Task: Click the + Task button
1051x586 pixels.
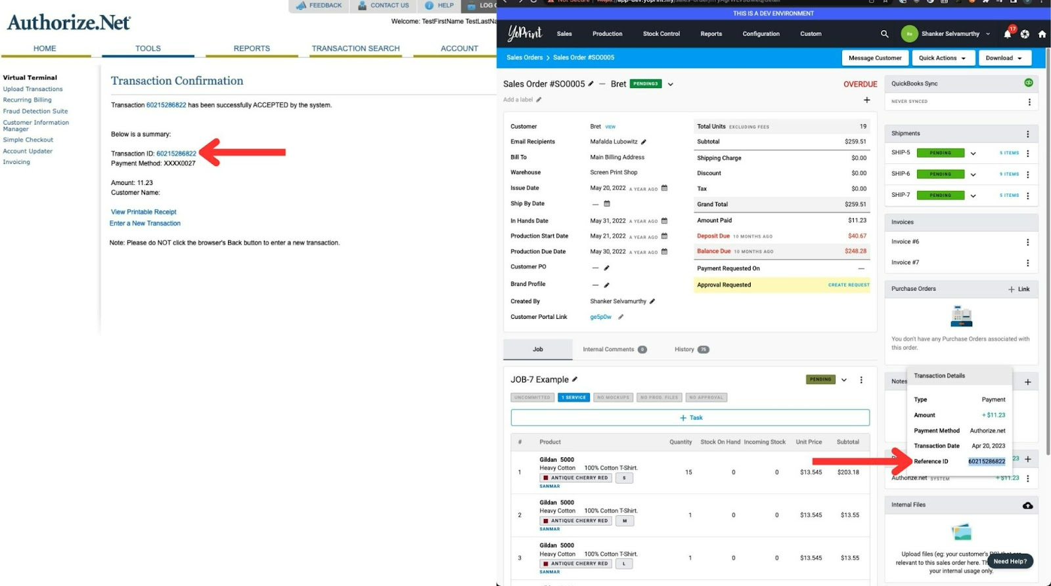Action: coord(690,418)
